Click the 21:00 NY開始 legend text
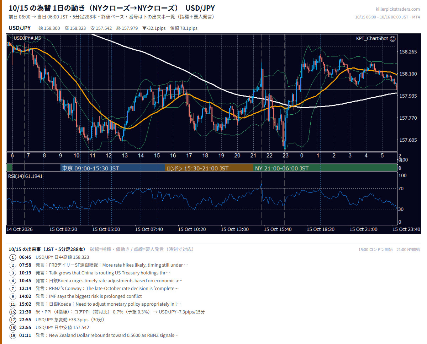427x344 pixels. pos(408,250)
